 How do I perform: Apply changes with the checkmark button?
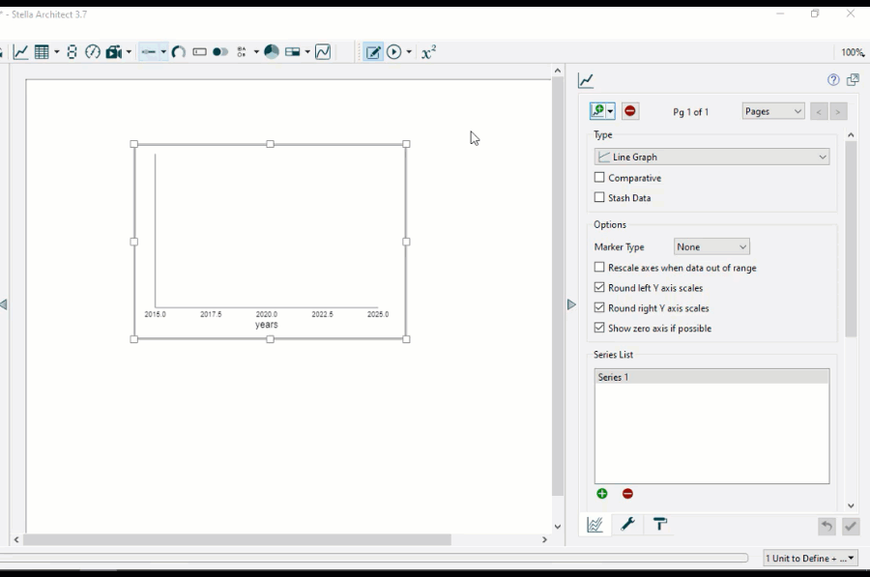click(850, 526)
